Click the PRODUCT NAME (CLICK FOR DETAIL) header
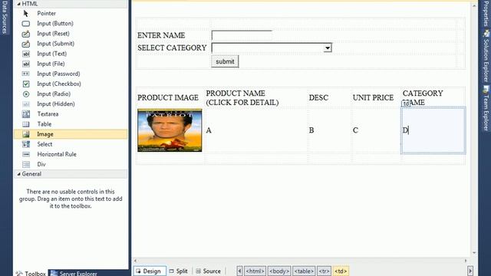This screenshot has width=491, height=276. [256, 97]
